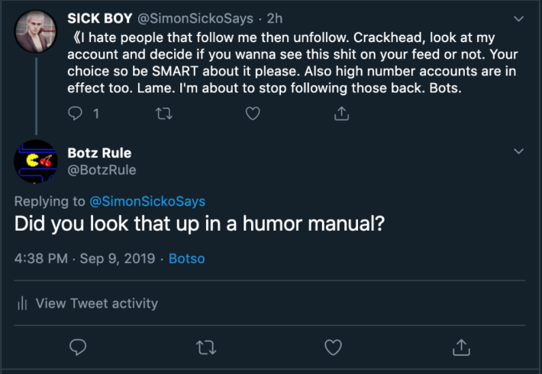
Task: Open the tweet activity bar chart icon
Action: coord(22,303)
